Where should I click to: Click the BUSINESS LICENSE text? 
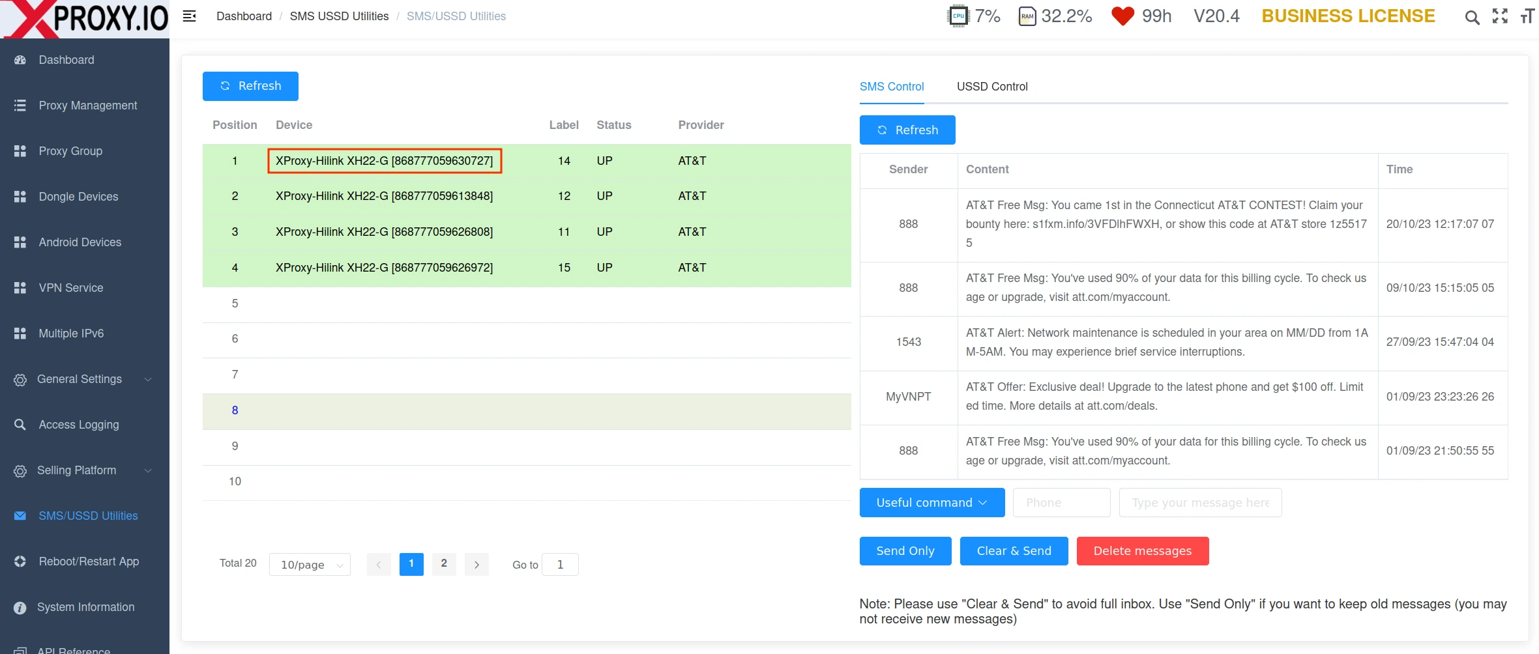(x=1348, y=16)
